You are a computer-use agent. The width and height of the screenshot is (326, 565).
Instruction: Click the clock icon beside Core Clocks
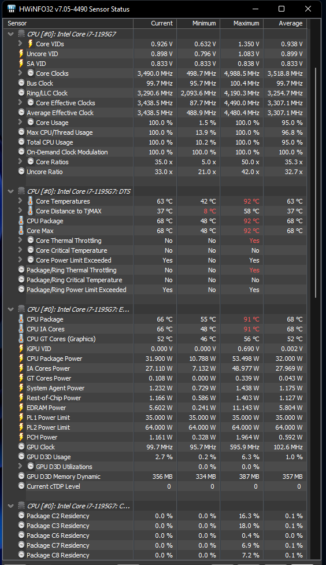tap(31, 73)
